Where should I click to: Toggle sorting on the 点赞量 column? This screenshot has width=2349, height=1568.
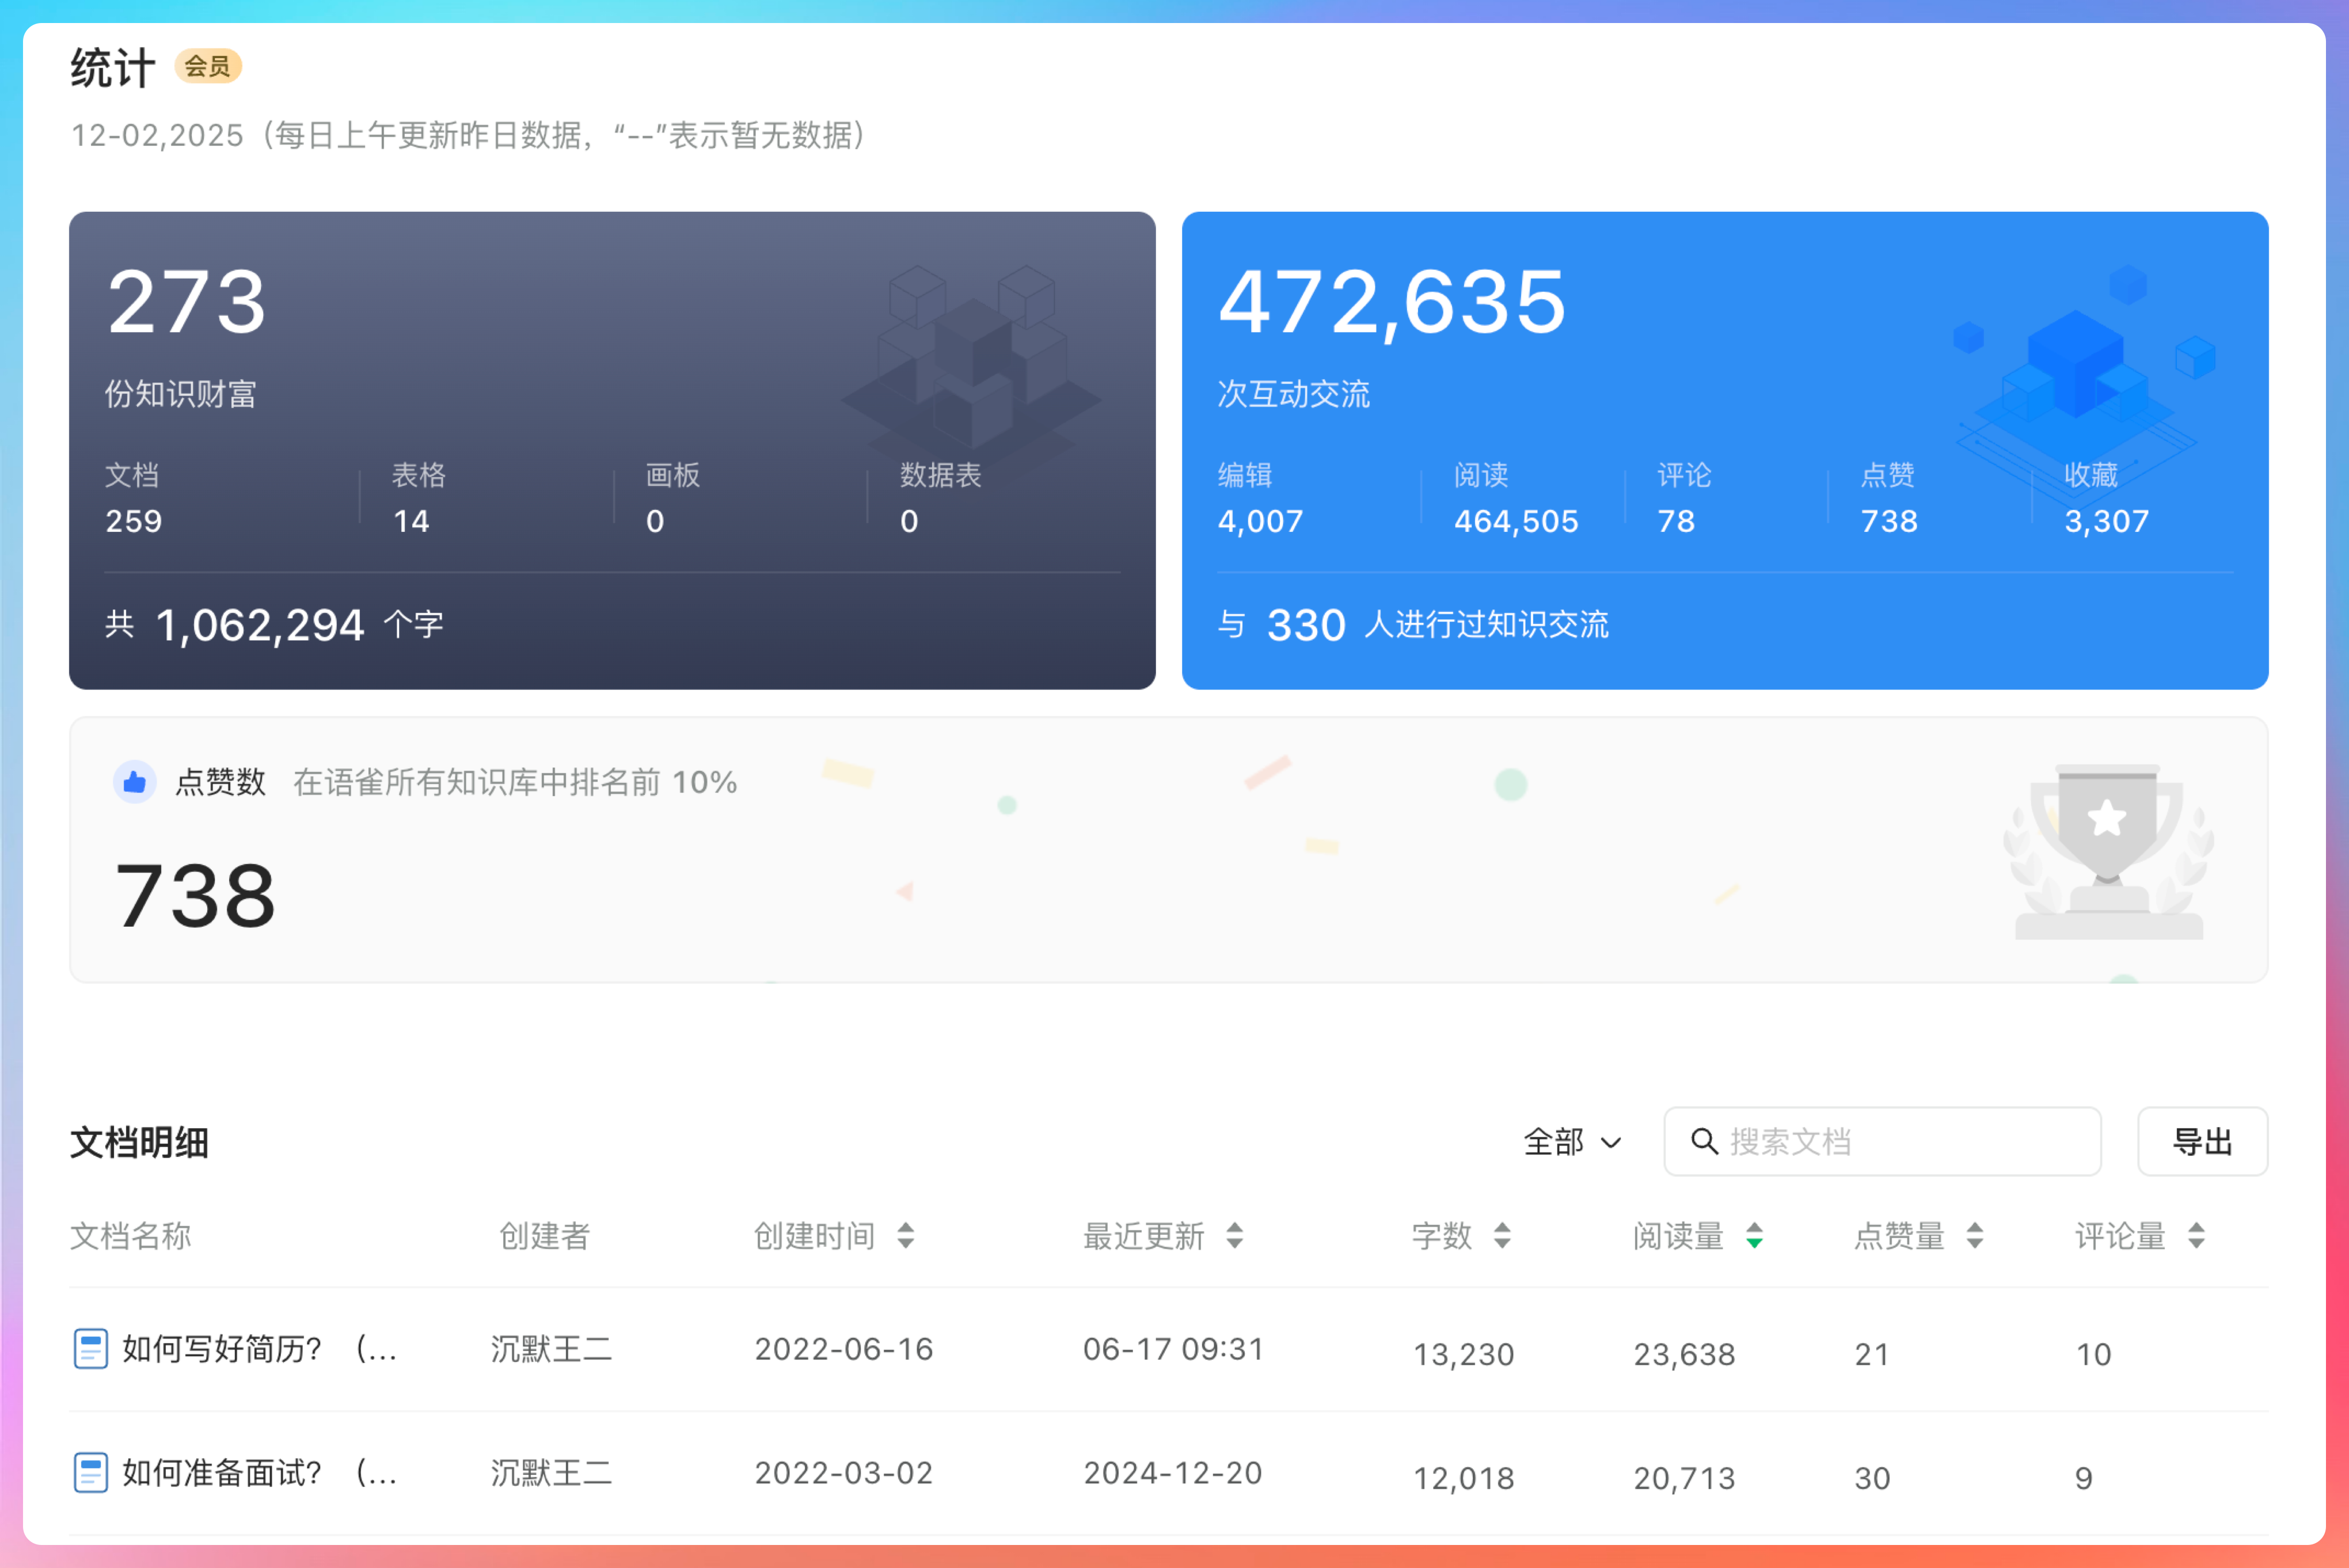tap(1974, 1237)
